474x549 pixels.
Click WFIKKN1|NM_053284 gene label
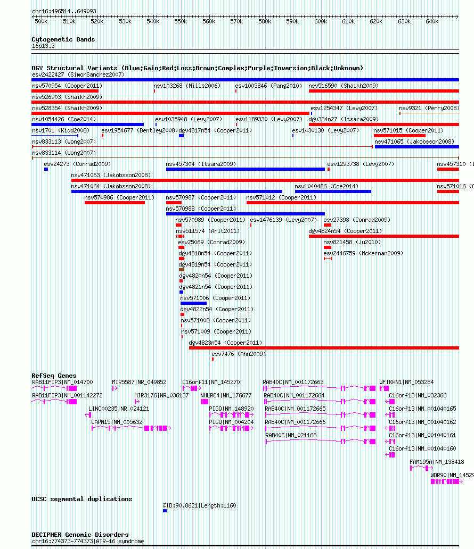(406, 382)
